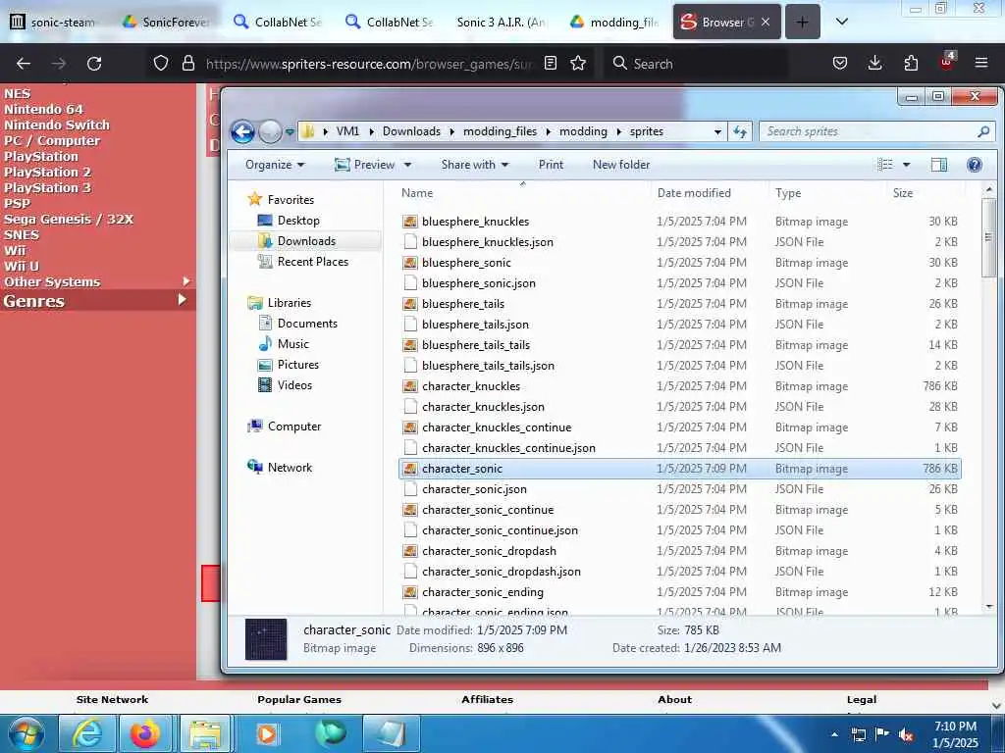This screenshot has height=753, width=1005.
Task: Open Windows Media Player taskbar icon
Action: pyautogui.click(x=267, y=733)
